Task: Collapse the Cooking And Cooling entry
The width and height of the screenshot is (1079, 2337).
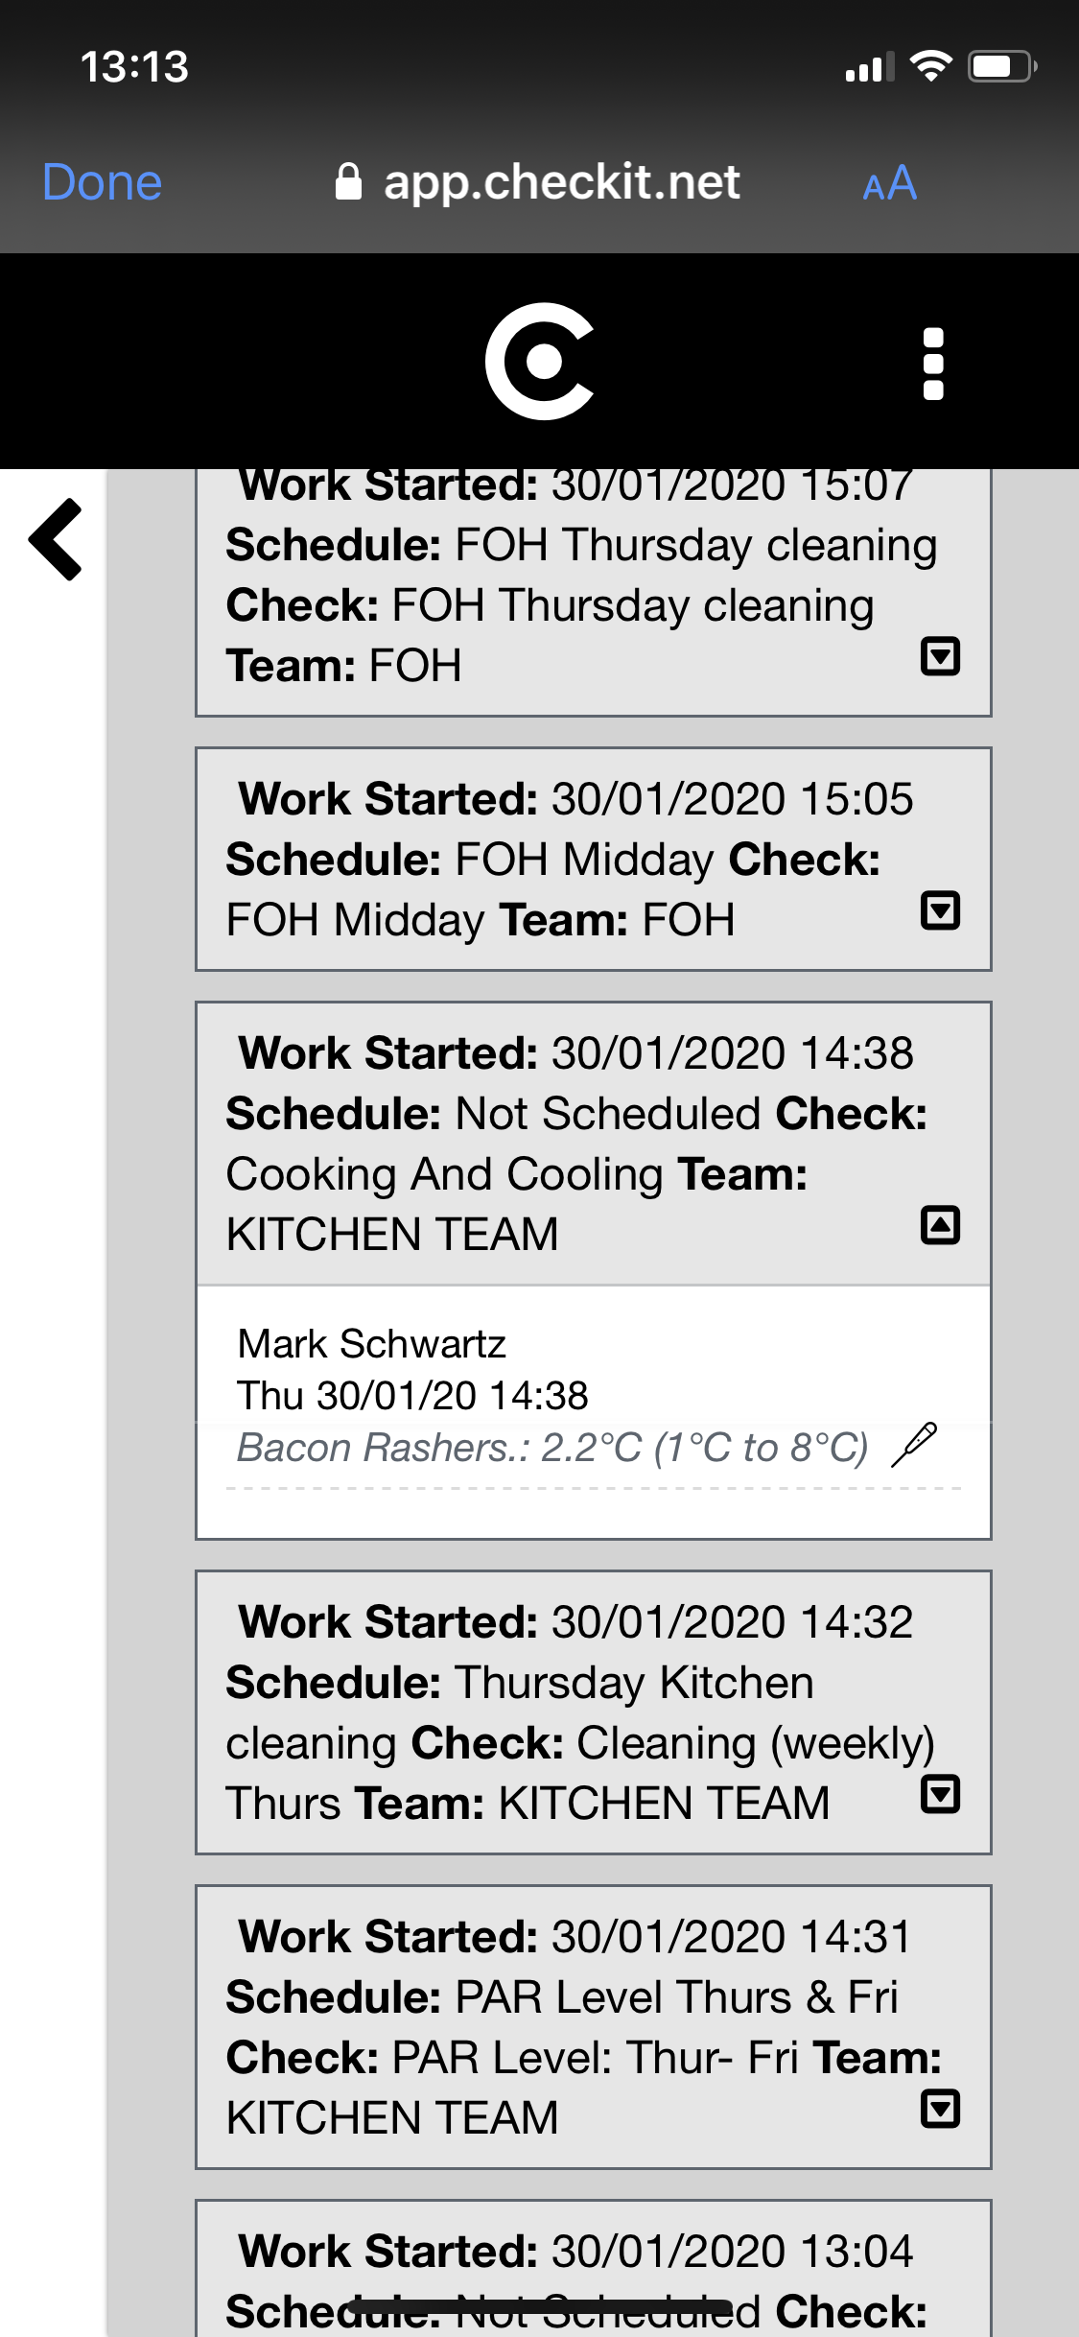Action: (x=940, y=1225)
